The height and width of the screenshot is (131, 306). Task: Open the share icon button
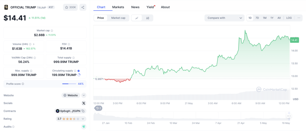tap(83, 7)
